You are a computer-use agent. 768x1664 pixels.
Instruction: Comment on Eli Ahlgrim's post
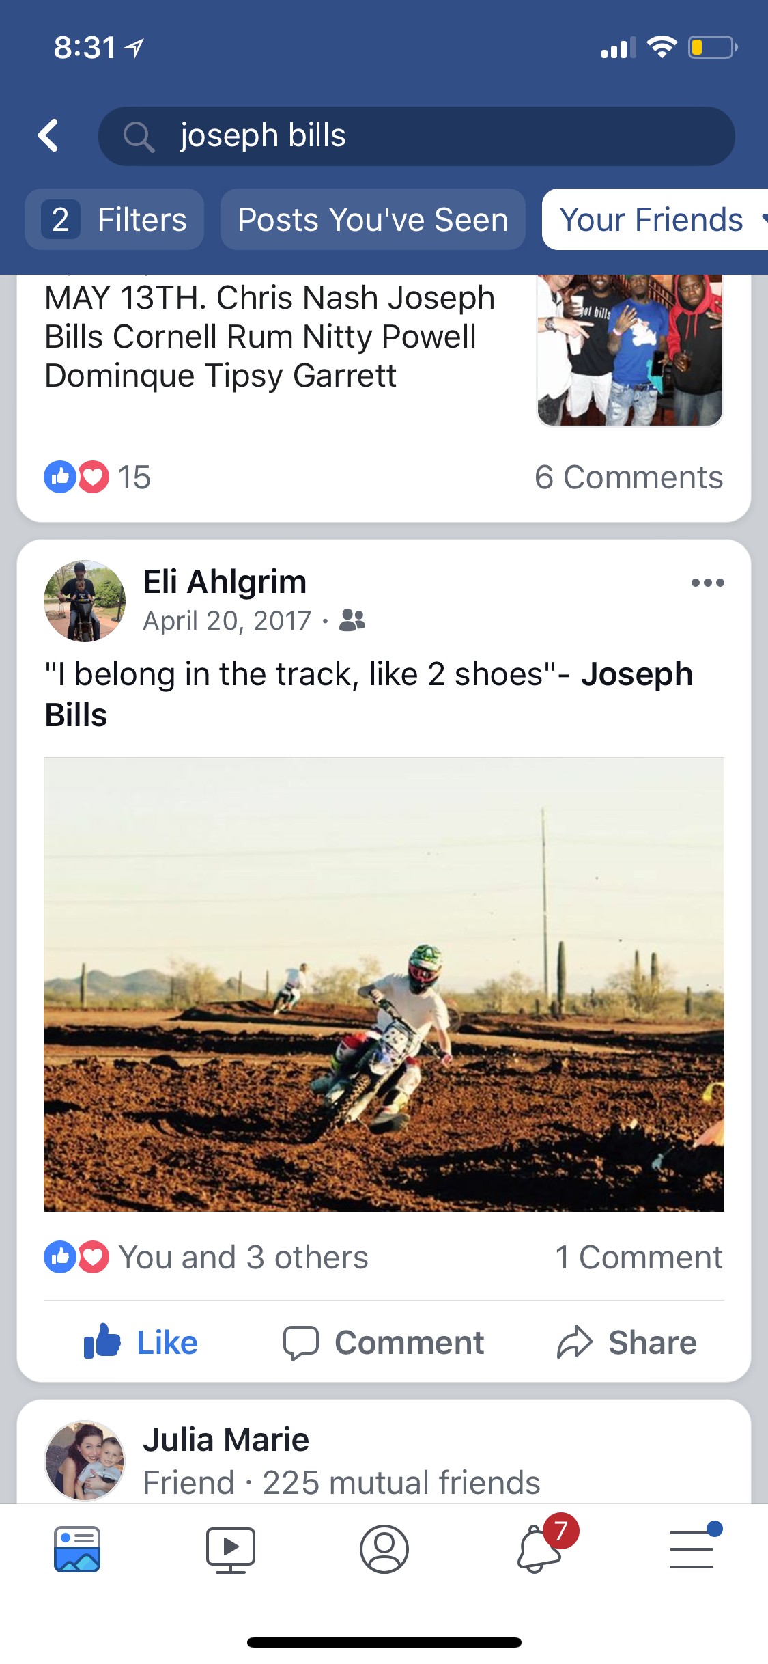[x=384, y=1342]
